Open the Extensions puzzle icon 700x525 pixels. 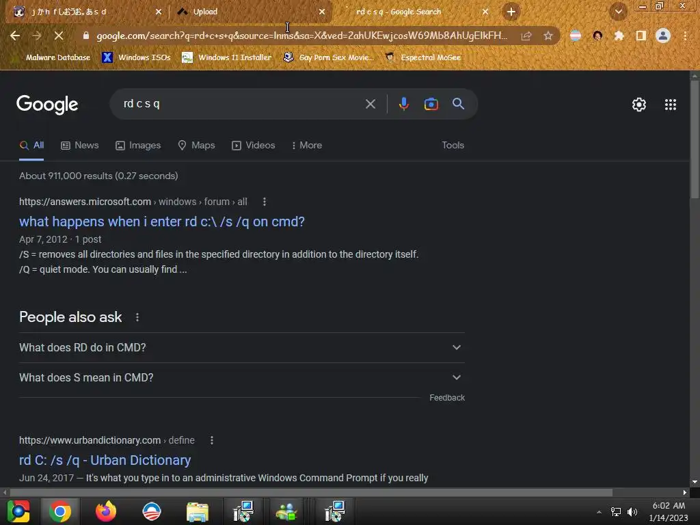click(x=619, y=36)
